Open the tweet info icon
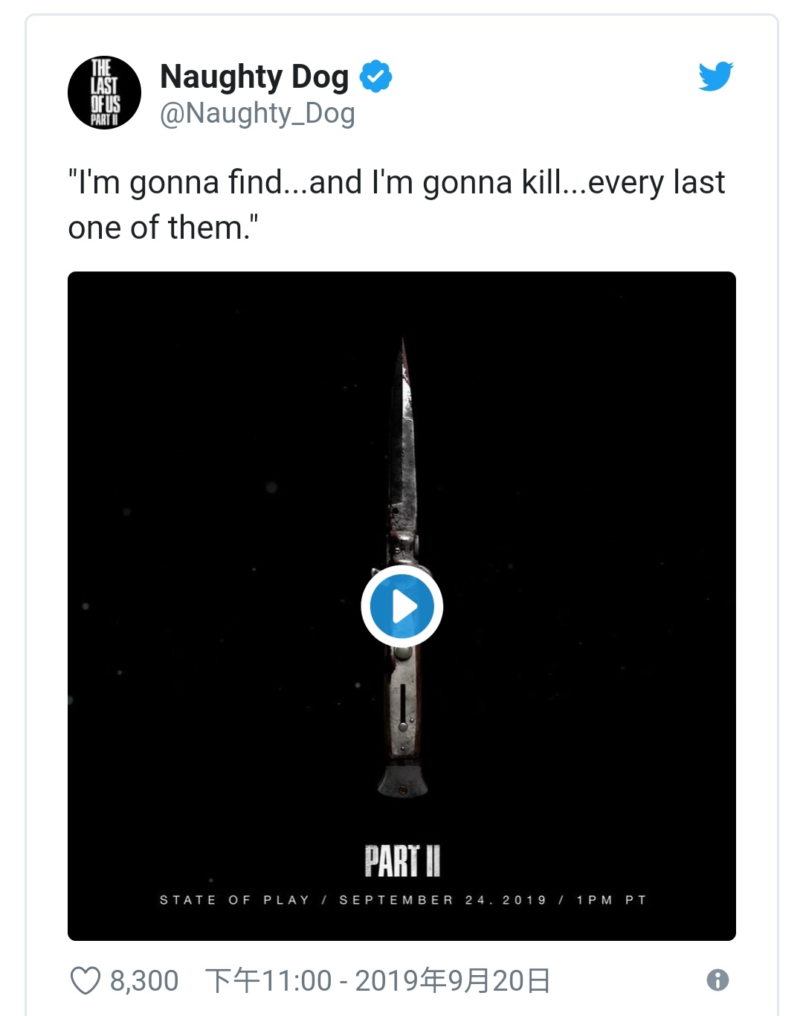 point(717,980)
